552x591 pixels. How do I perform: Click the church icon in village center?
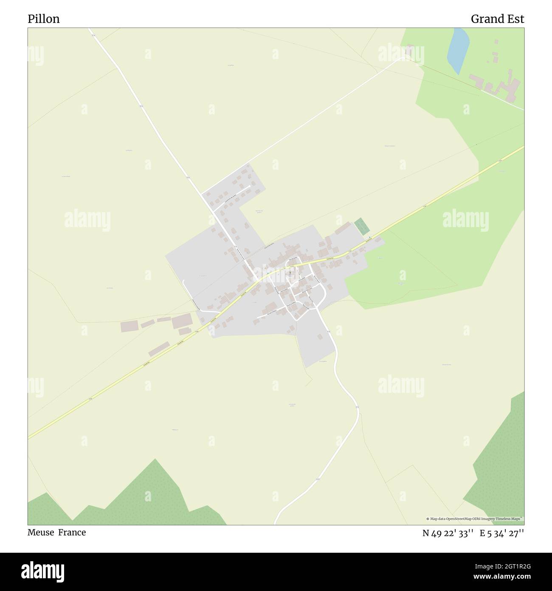click(290, 273)
